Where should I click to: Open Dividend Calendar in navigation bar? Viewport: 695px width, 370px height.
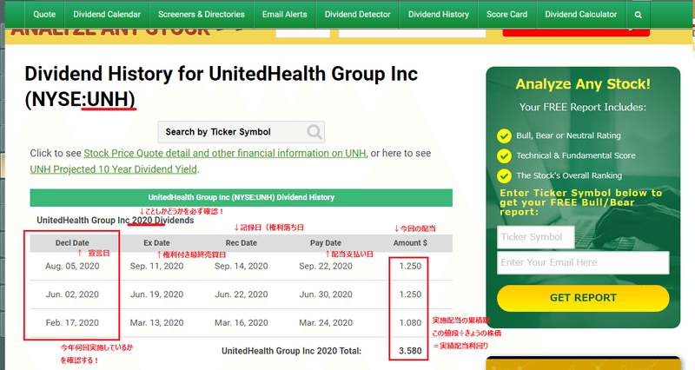tap(107, 14)
